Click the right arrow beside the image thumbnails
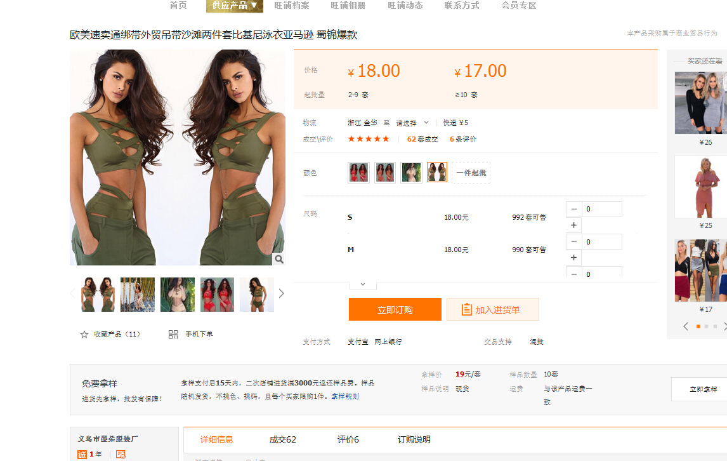Image resolution: width=727 pixels, height=461 pixels. pos(281,293)
